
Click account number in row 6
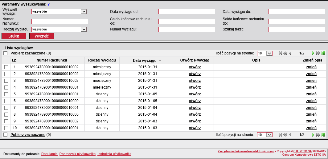click(x=52, y=101)
